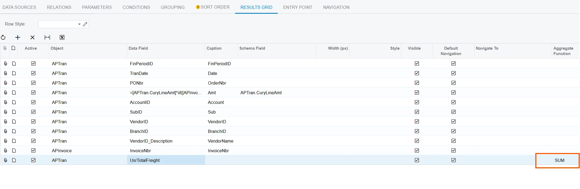Go to the Grouping tab
The width and height of the screenshot is (580, 189).
[x=173, y=7]
